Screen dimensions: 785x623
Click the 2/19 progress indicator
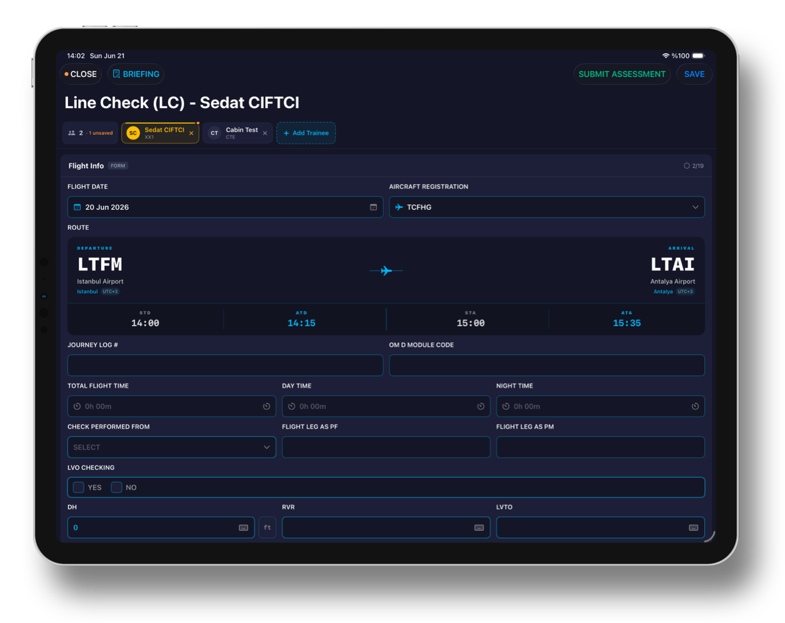[693, 166]
